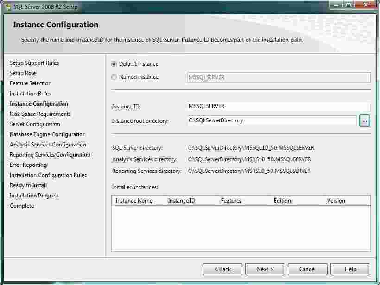Select Installation Configuration Rules step

(48, 175)
